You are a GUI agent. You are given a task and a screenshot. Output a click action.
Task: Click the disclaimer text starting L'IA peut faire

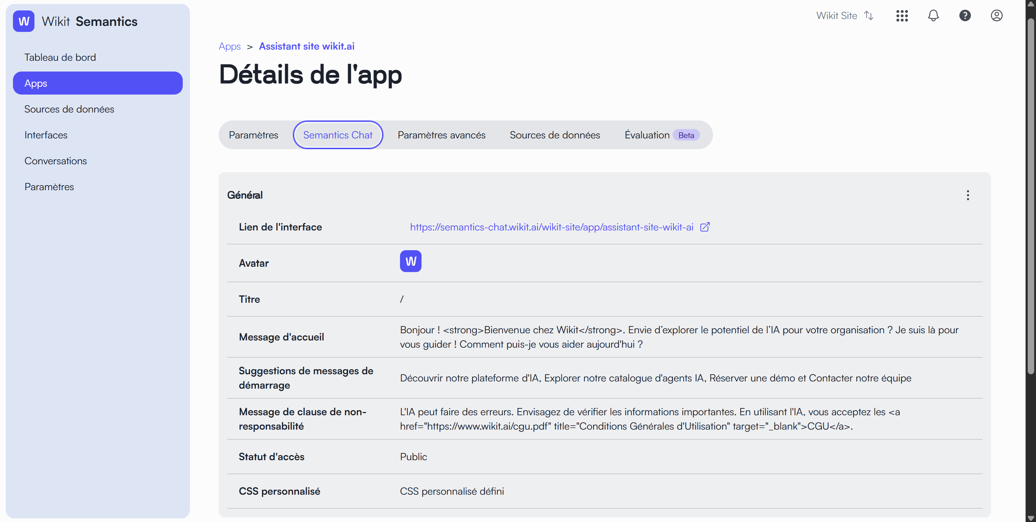pyautogui.click(x=650, y=419)
